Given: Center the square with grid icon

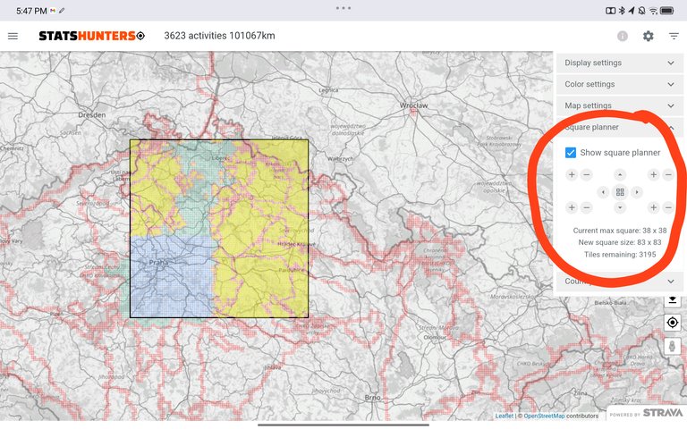Looking at the screenshot, I should [620, 191].
